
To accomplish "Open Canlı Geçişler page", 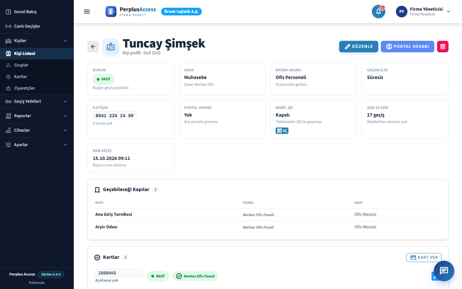I will (37, 26).
